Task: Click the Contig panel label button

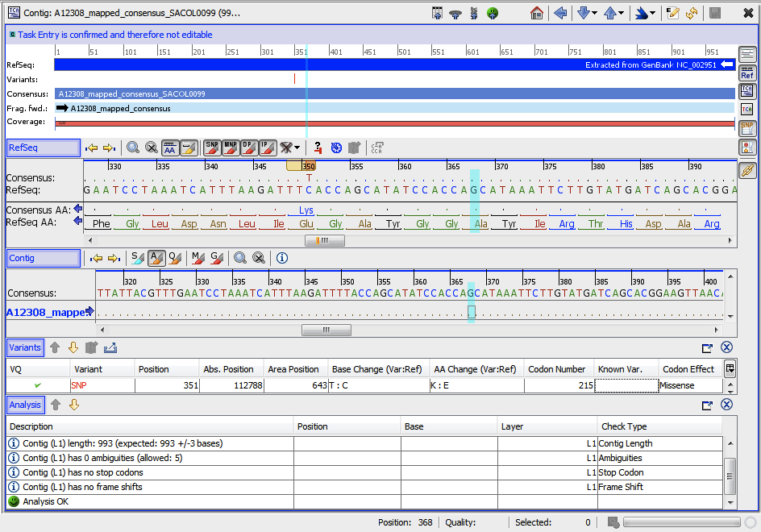Action: 43,258
